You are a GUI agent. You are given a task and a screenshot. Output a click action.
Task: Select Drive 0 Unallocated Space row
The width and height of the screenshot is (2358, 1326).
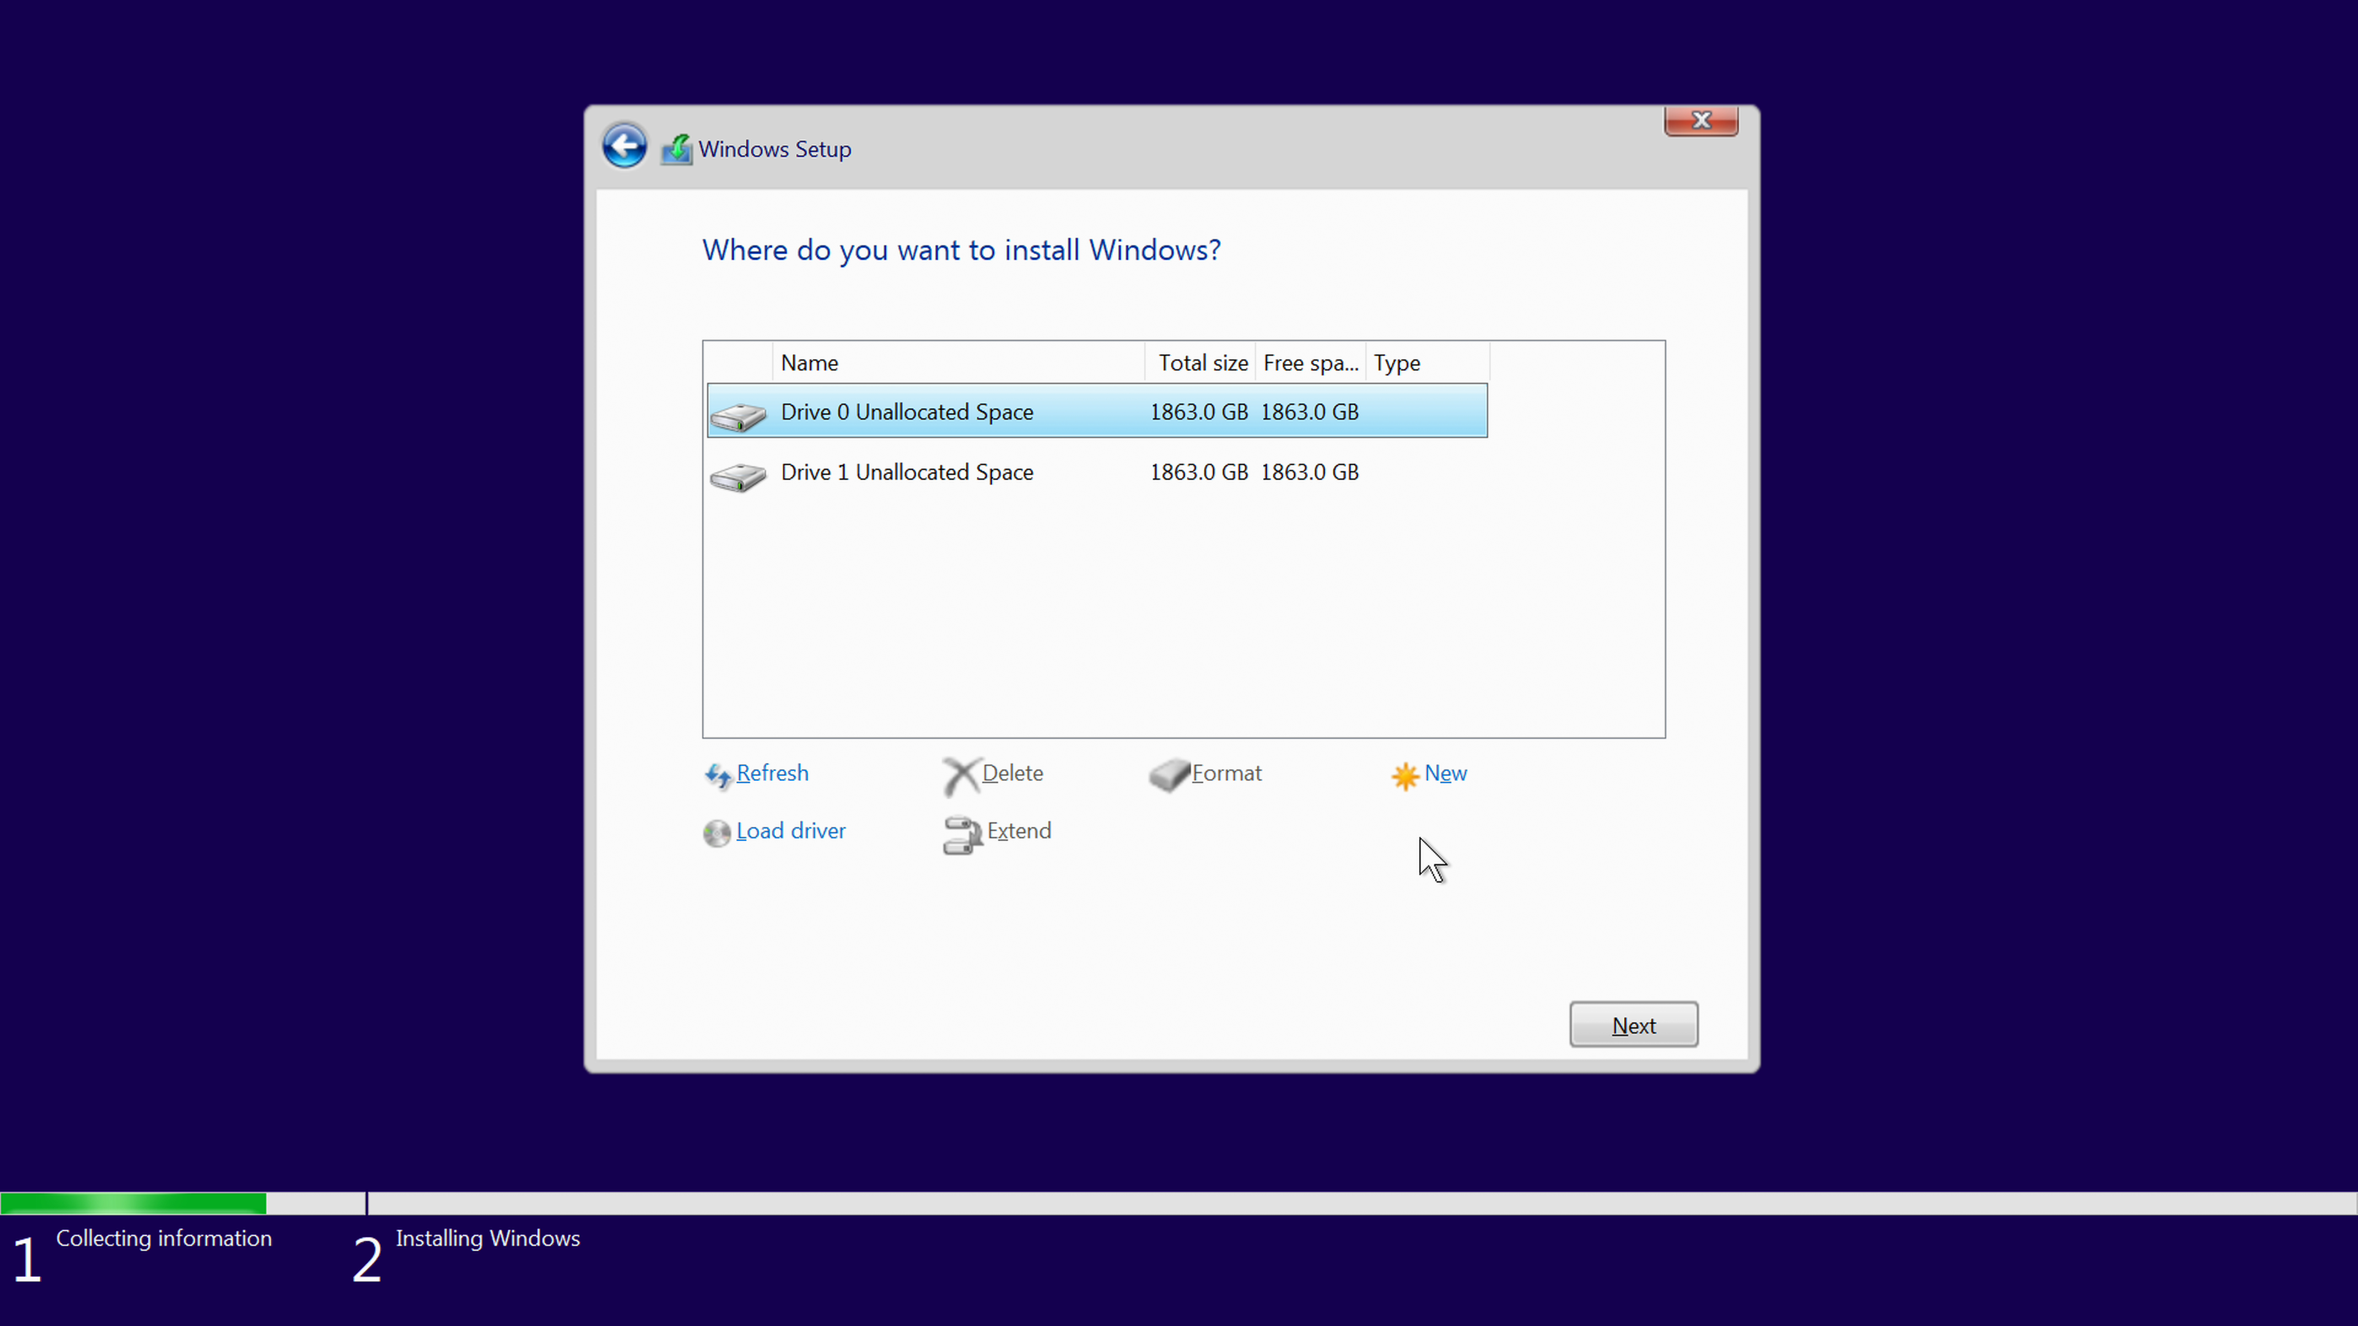pos(1097,411)
